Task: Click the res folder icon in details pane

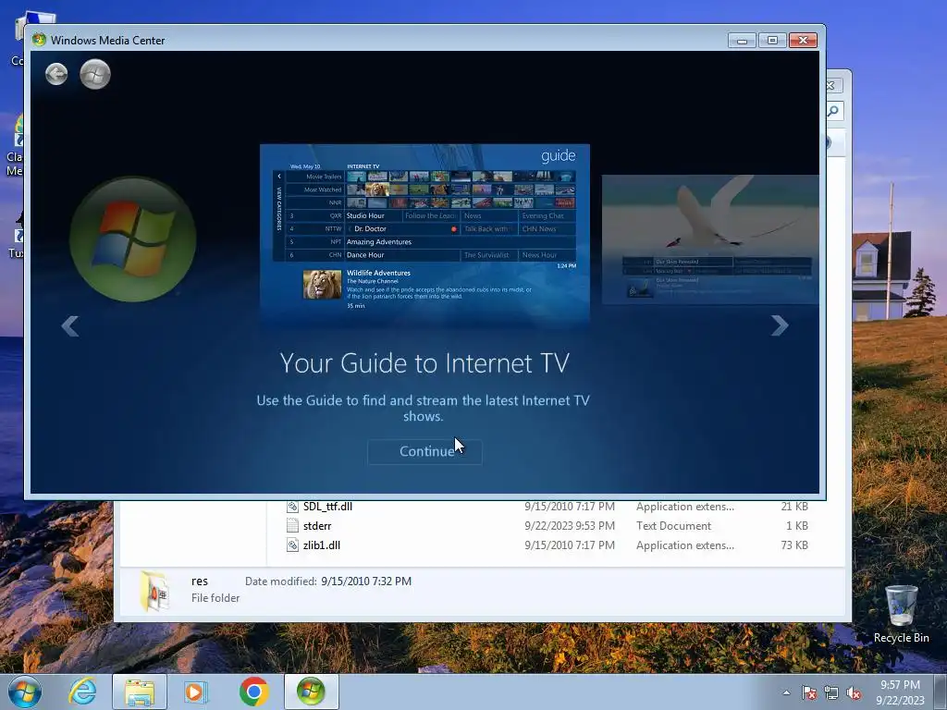Action: click(154, 591)
